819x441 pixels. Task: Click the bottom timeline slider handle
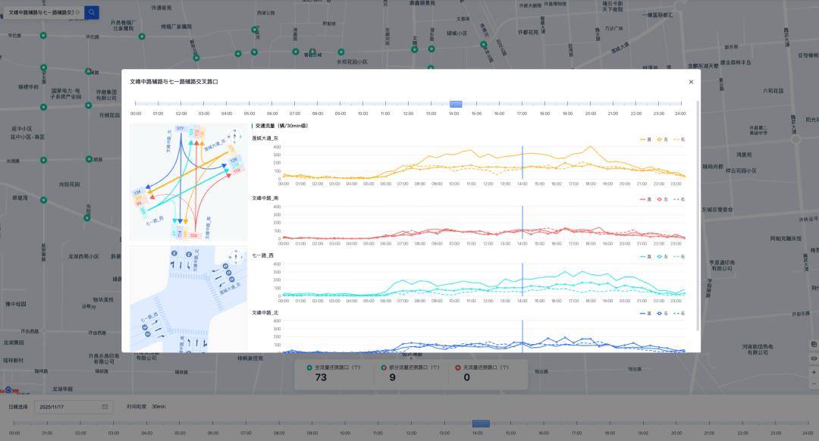[x=481, y=424]
